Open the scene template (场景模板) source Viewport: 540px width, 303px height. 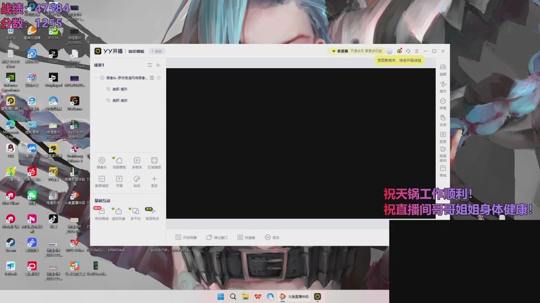[x=119, y=163]
